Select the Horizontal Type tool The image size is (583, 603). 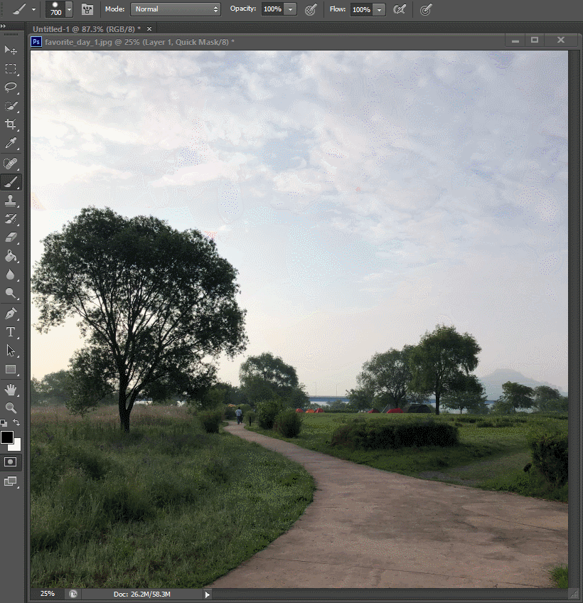pos(11,332)
